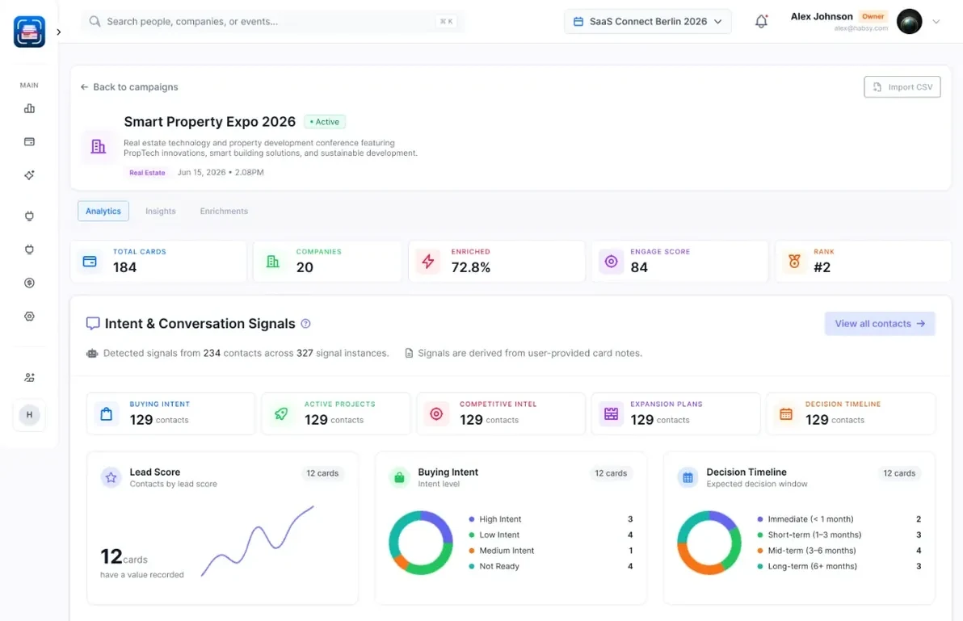Click the Active Projects rocket icon
Image resolution: width=963 pixels, height=621 pixels.
point(281,414)
